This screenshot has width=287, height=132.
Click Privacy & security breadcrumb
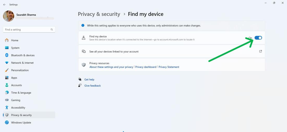[99, 14]
